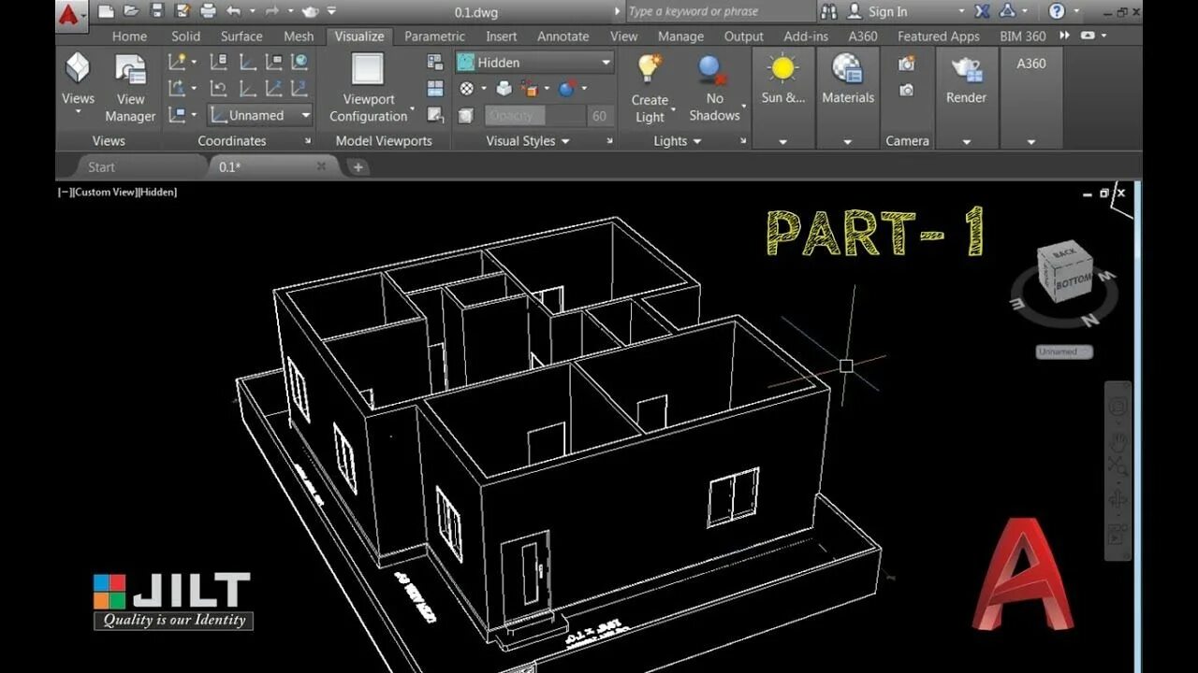1198x673 pixels.
Task: Open the Hidden visual style dropdown
Action: [534, 63]
